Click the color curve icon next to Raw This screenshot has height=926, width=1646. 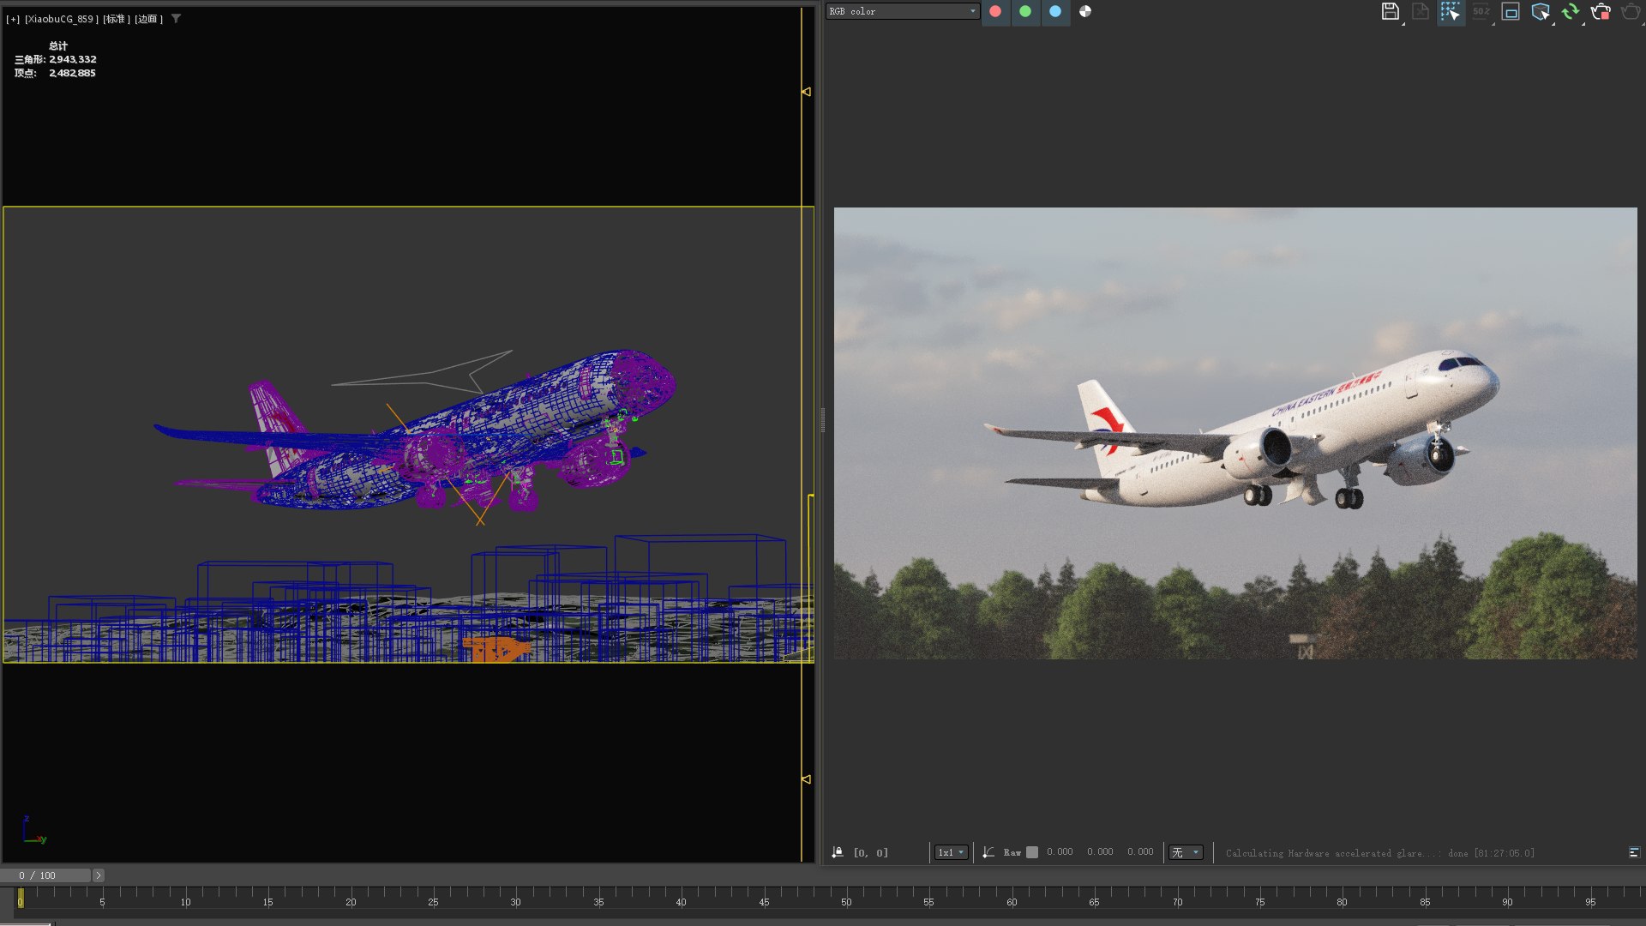click(x=988, y=852)
